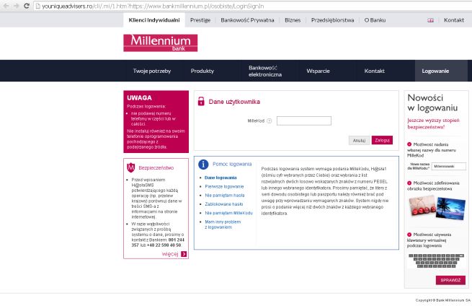
Task: Click the page icon in address bar
Action: [x=38, y=6]
